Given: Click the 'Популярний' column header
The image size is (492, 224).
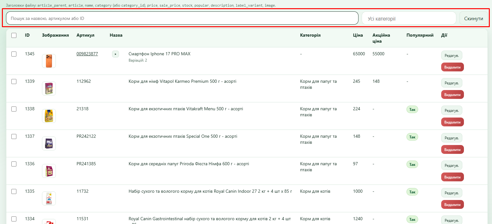Looking at the screenshot, I should pyautogui.click(x=420, y=35).
